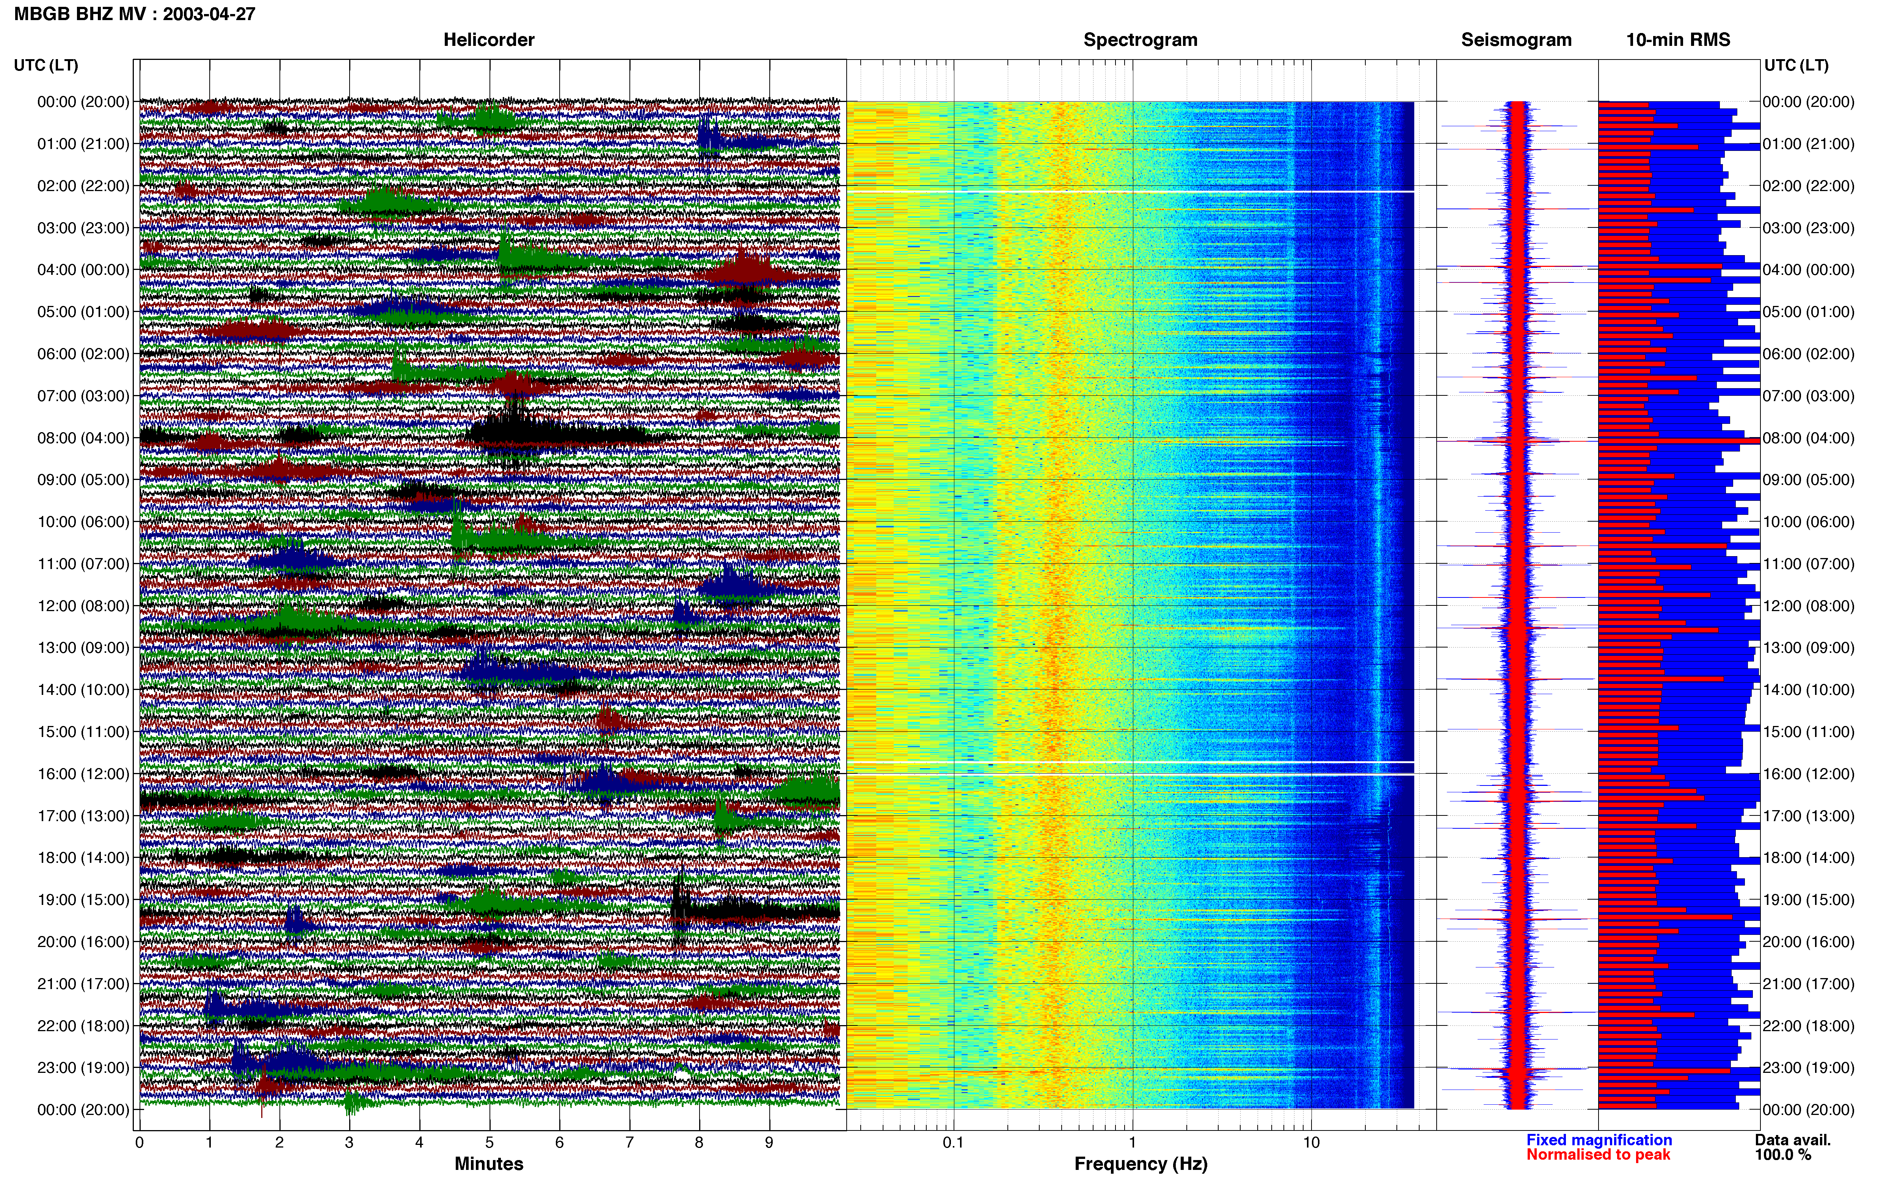Click the Normalised to peak legend text
This screenshot has width=1903, height=1190.
coord(1599,1155)
